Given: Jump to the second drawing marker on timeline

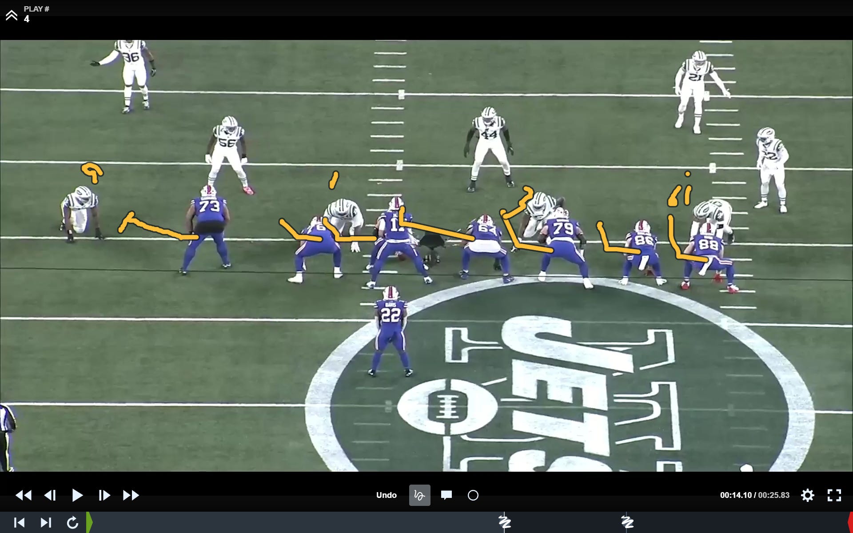Looking at the screenshot, I should 627,522.
